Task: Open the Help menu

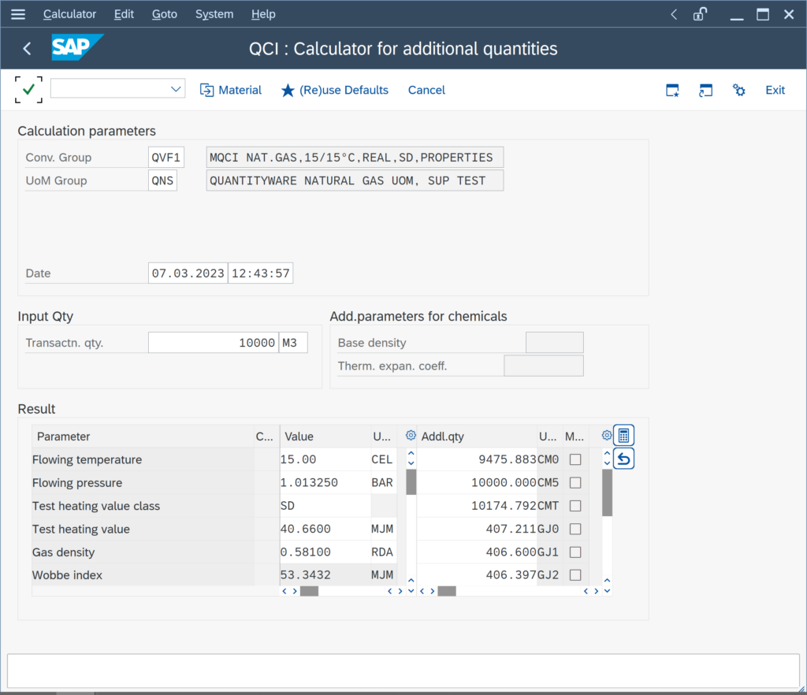Action: [263, 14]
